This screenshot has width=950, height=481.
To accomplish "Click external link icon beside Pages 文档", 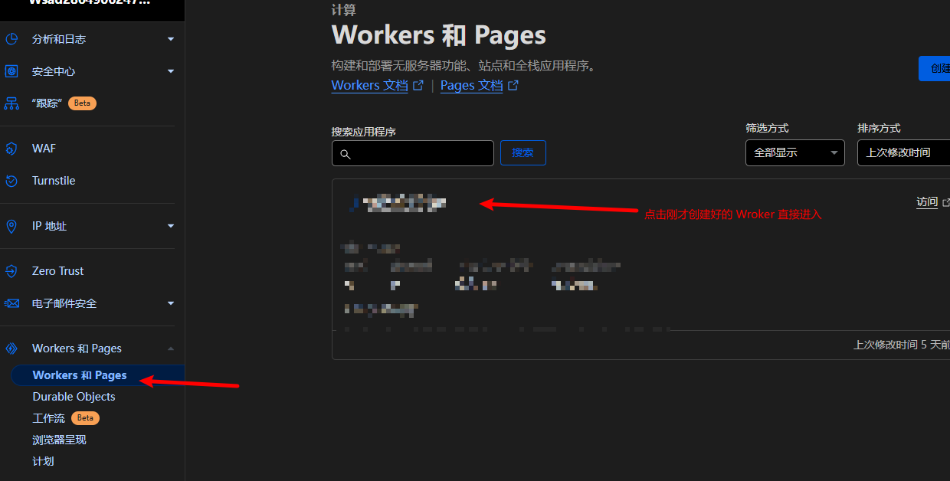I will click(x=513, y=86).
